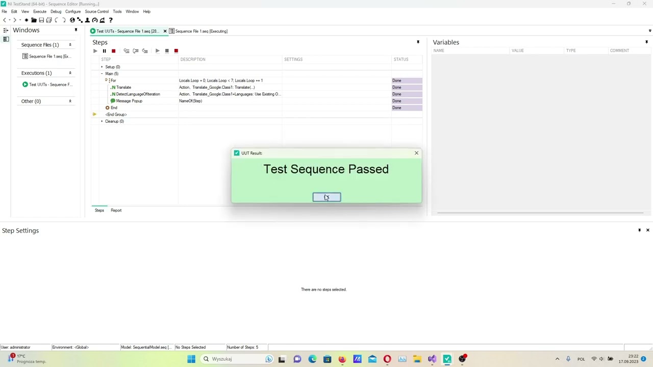Click the user login icon in toolbar
Image resolution: width=653 pixels, height=367 pixels.
coord(87,20)
